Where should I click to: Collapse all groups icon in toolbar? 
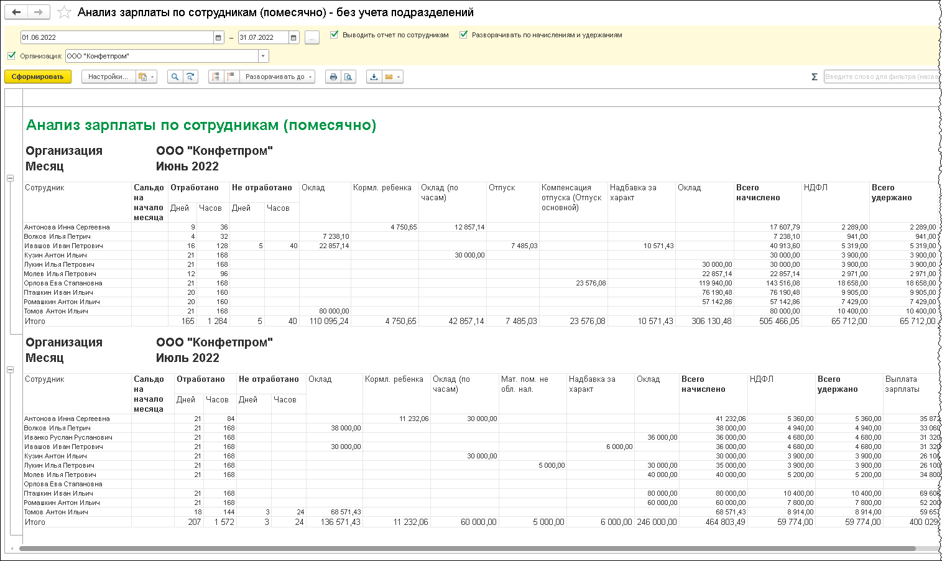(231, 76)
